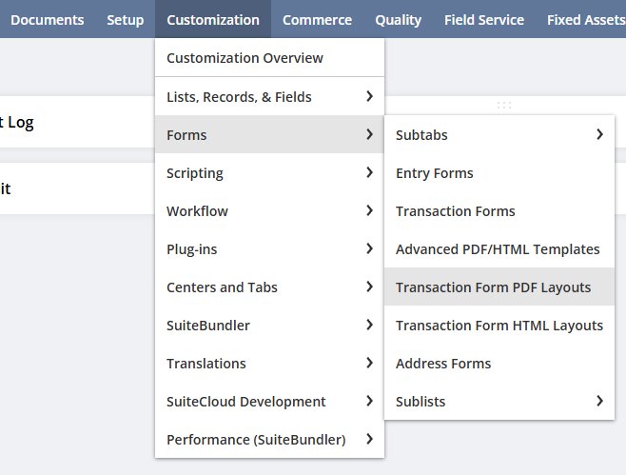626x475 pixels.
Task: Select the Workflow menu entry
Action: click(269, 211)
